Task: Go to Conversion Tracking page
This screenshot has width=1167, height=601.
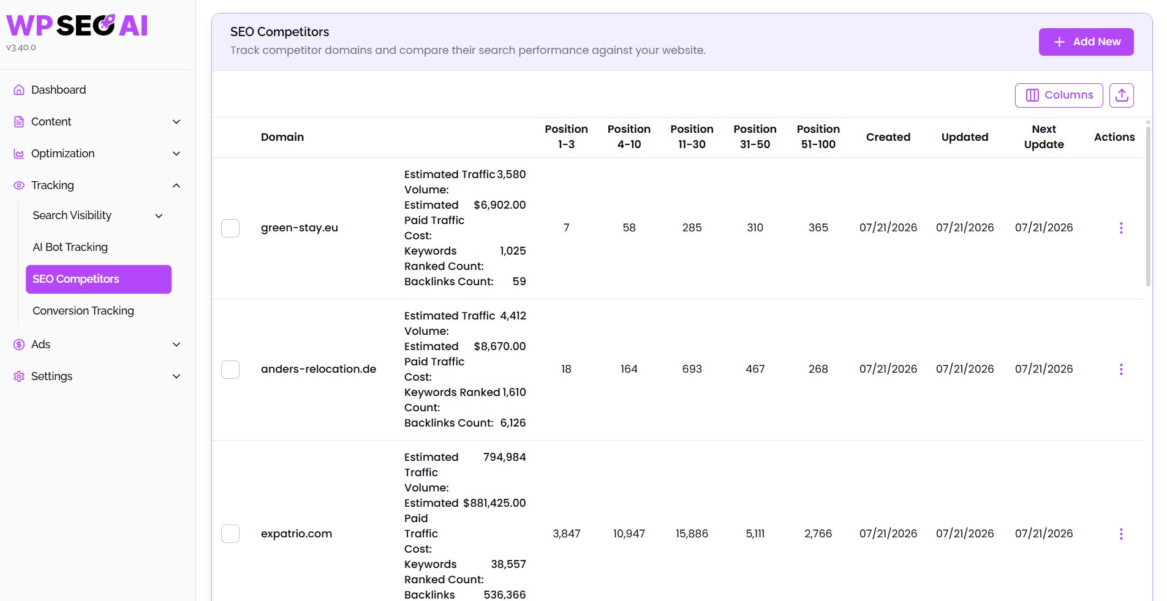Action: coord(83,311)
